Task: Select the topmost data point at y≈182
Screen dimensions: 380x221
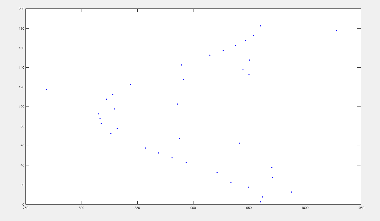Action: [x=260, y=26]
